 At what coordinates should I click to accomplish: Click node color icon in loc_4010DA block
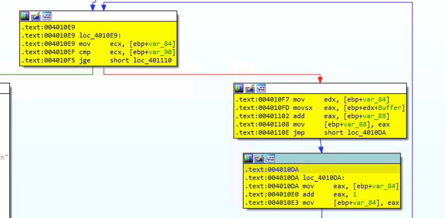pyautogui.click(x=248, y=158)
